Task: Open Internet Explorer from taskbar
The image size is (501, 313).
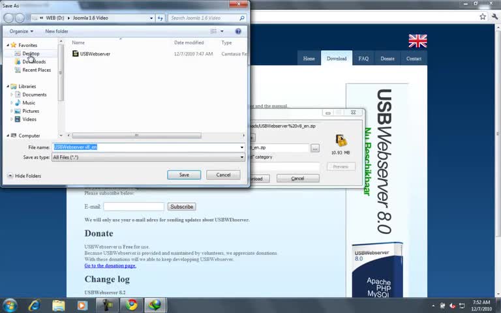Action: (x=34, y=305)
